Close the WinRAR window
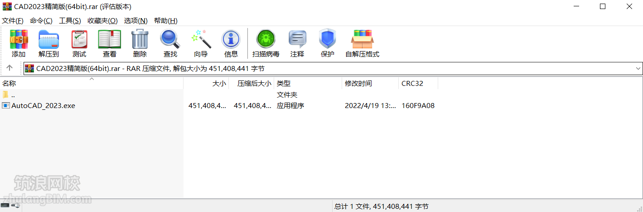 [629, 6]
